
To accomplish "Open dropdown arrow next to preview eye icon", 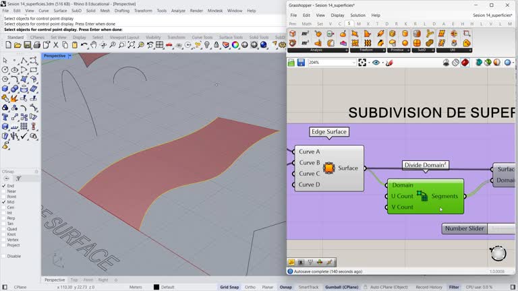I will (382, 63).
